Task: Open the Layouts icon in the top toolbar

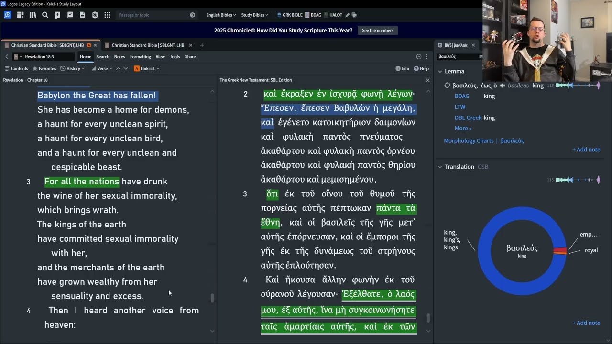Action: pos(20,15)
